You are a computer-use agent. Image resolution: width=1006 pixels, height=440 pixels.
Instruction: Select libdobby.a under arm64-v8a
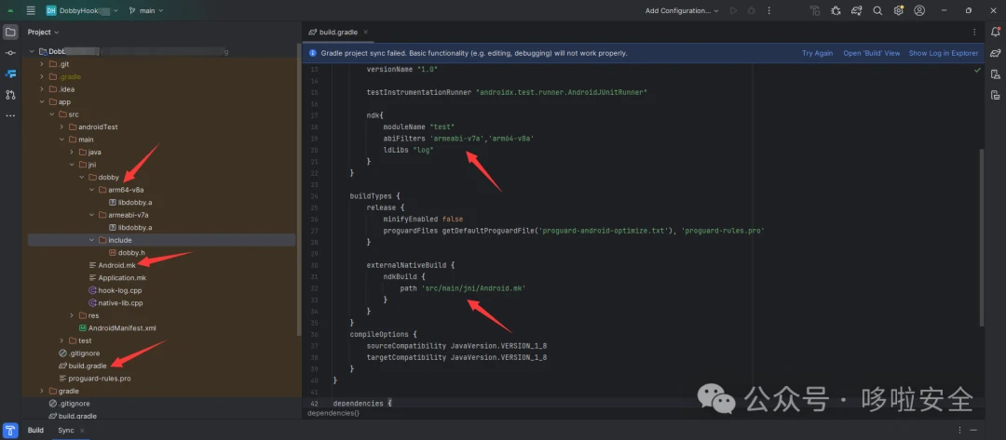[135, 203]
